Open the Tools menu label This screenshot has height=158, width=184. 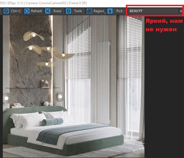tap(78, 11)
